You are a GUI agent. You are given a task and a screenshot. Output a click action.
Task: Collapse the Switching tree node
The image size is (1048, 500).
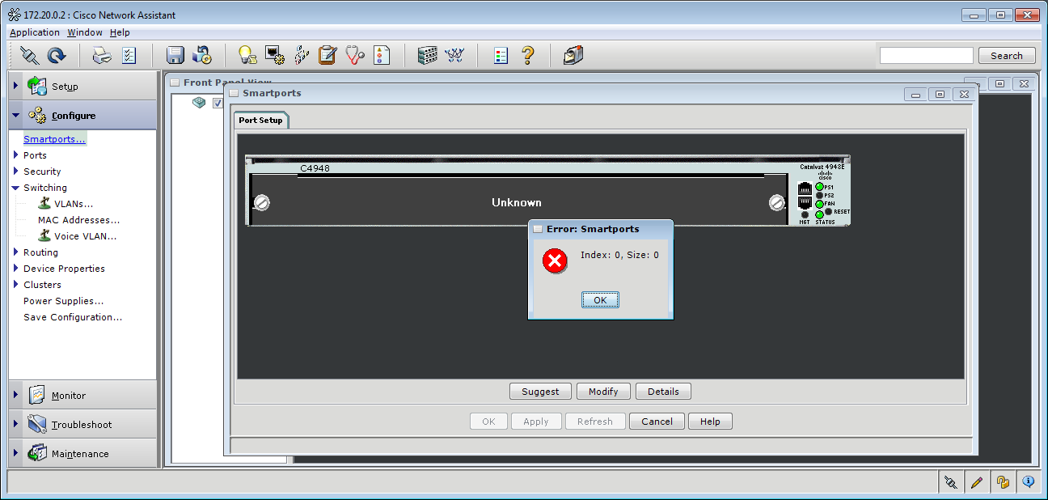coord(15,188)
